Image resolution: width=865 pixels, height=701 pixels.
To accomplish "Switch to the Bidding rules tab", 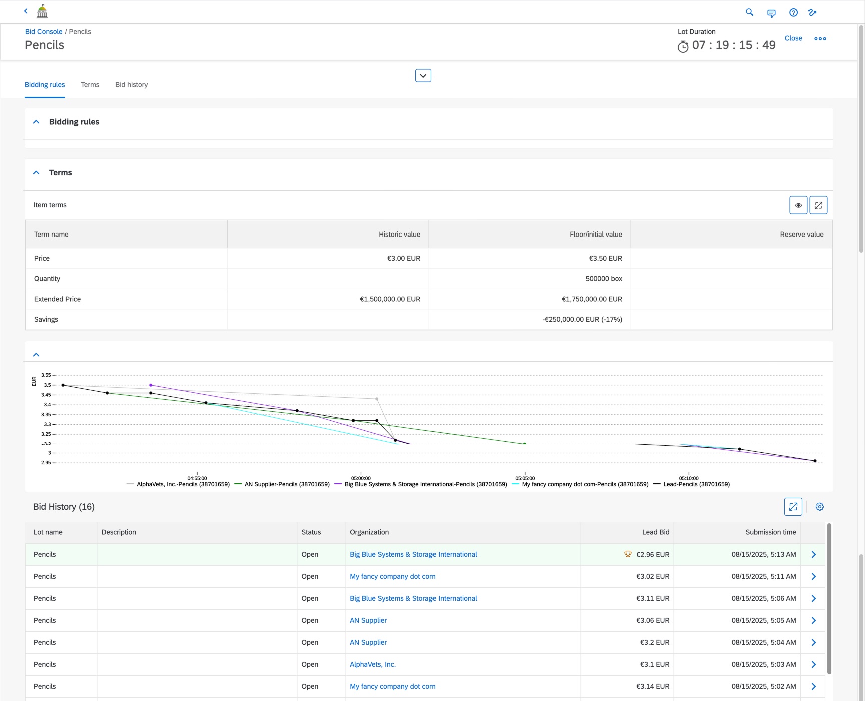I will [45, 85].
